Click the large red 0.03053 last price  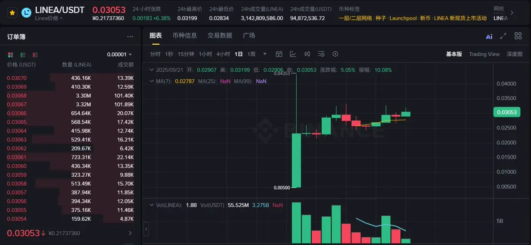pyautogui.click(x=109, y=10)
